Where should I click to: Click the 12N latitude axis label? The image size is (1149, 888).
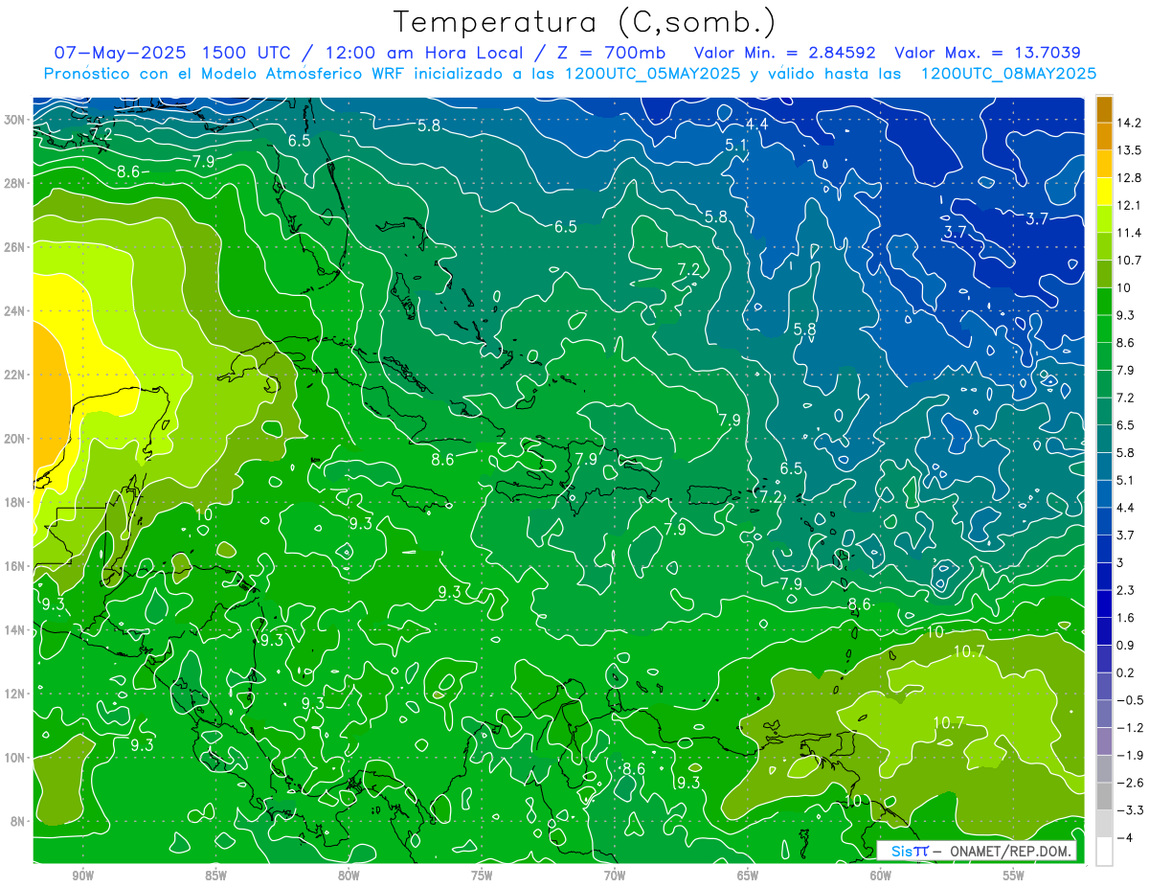[16, 694]
